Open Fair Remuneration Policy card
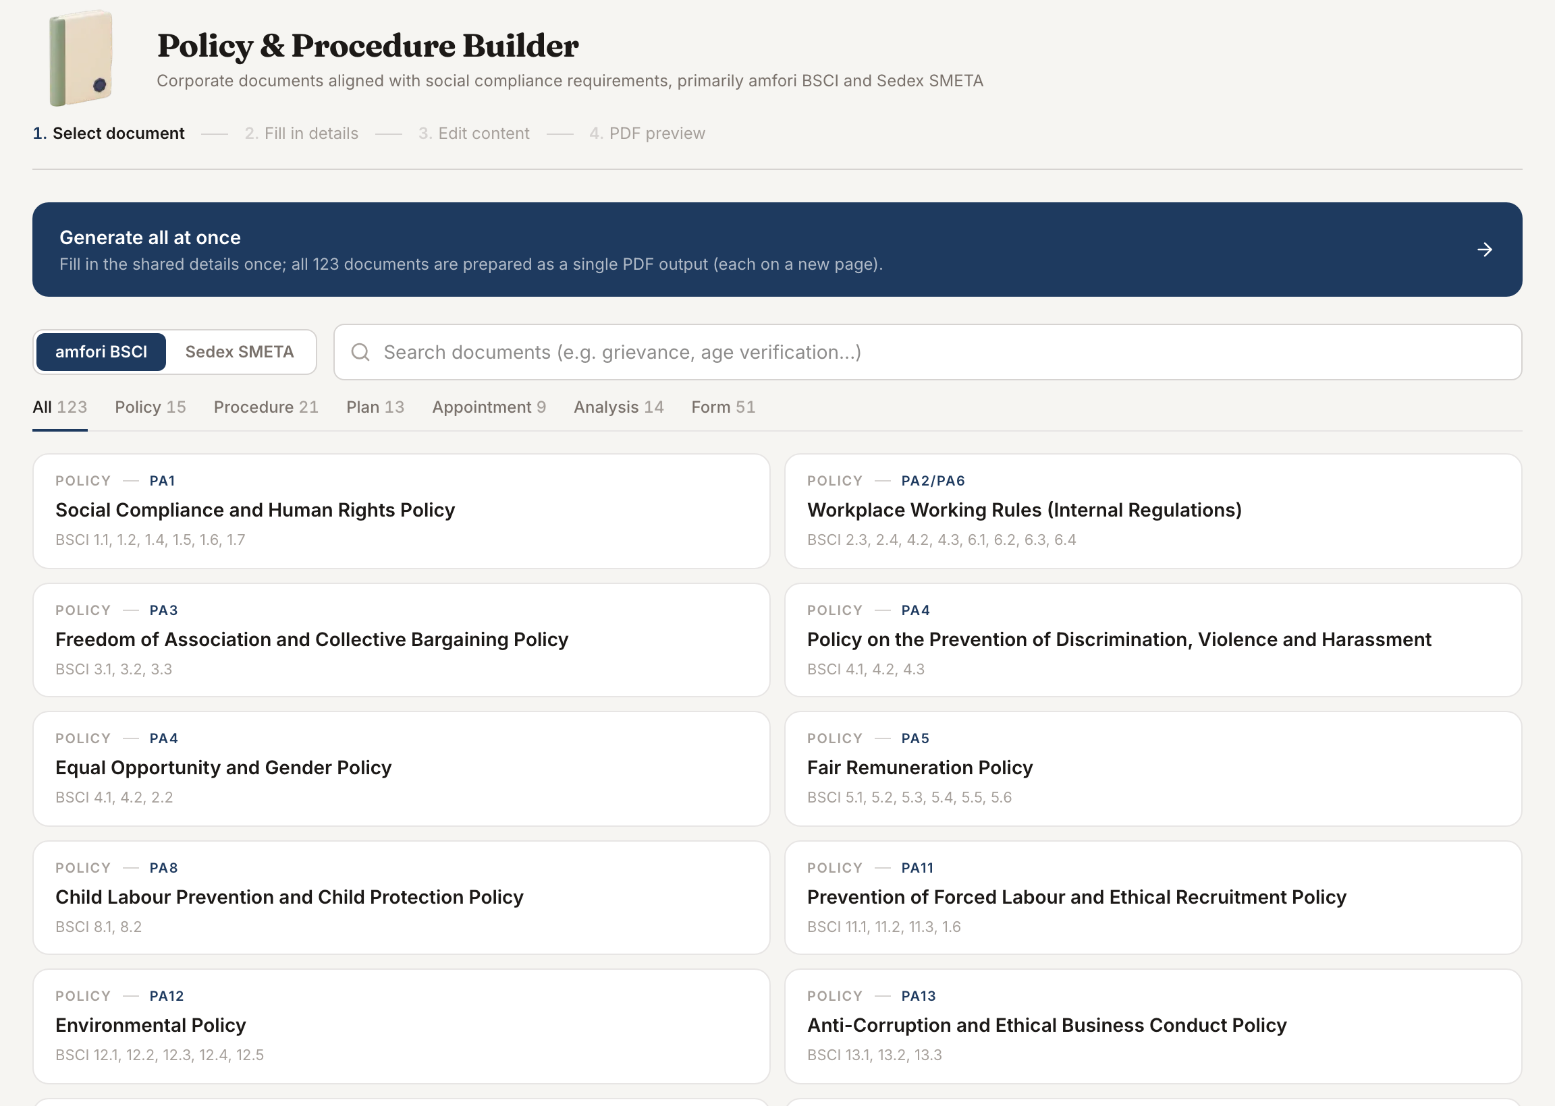Screen dimensions: 1555x1106 [1153, 769]
